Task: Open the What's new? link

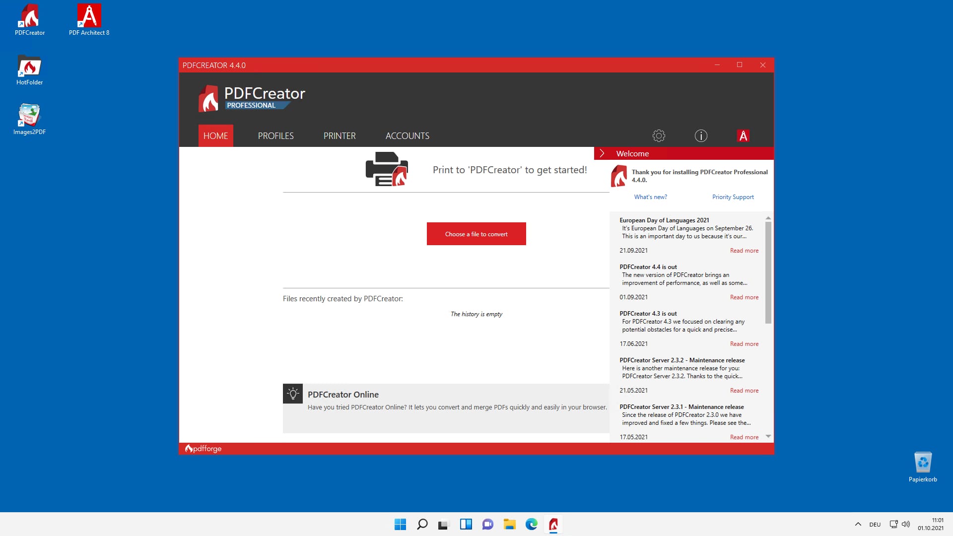Action: [650, 197]
